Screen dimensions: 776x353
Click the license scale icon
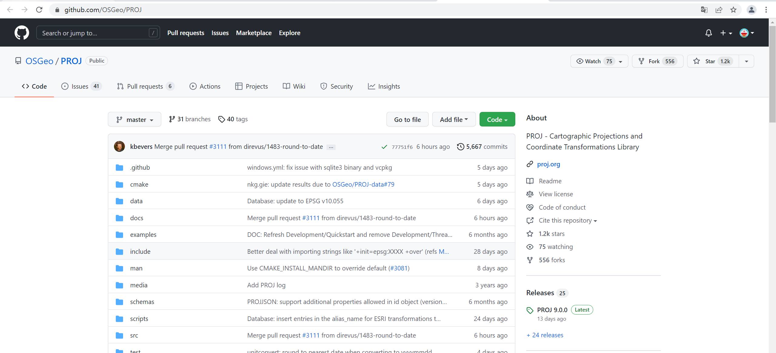[530, 194]
